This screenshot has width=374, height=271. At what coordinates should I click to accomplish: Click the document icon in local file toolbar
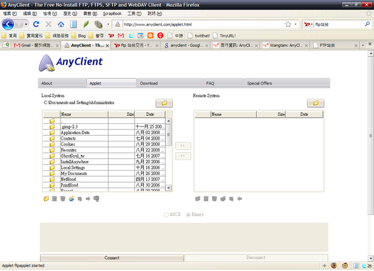click(x=54, y=199)
